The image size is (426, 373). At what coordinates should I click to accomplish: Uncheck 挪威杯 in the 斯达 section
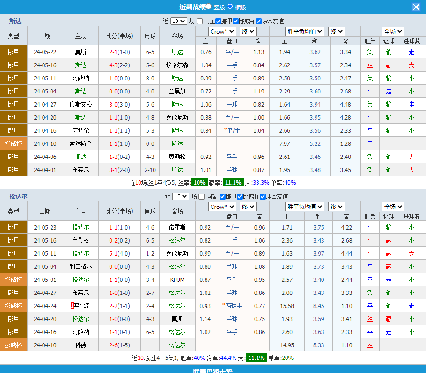pyautogui.click(x=235, y=21)
